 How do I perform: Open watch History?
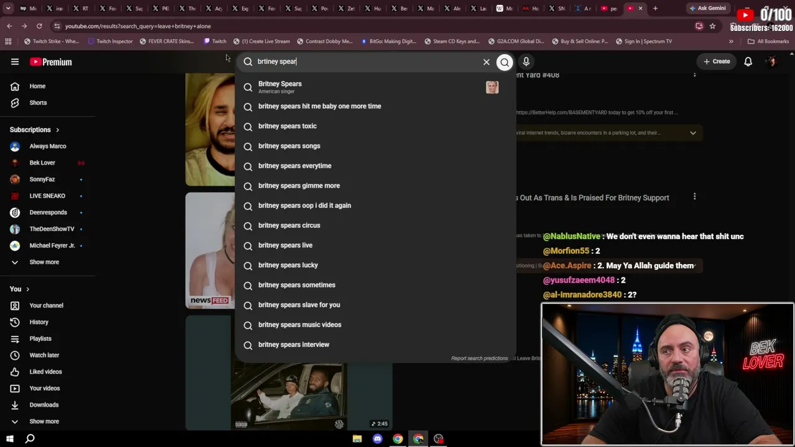(x=39, y=322)
